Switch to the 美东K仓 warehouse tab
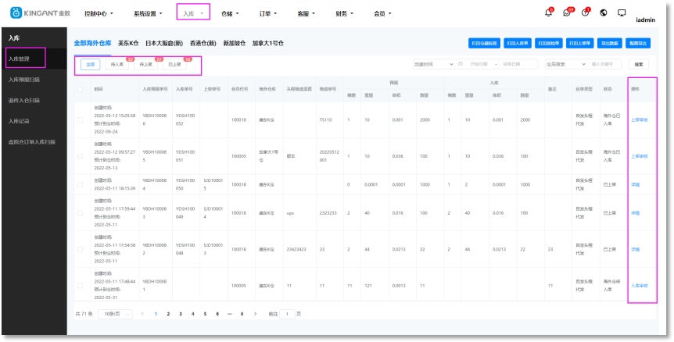Viewport: 674px width, 342px height. click(128, 43)
